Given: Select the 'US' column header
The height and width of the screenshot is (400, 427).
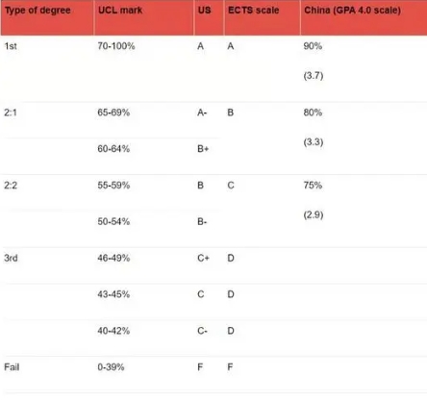Looking at the screenshot, I should pyautogui.click(x=204, y=11).
